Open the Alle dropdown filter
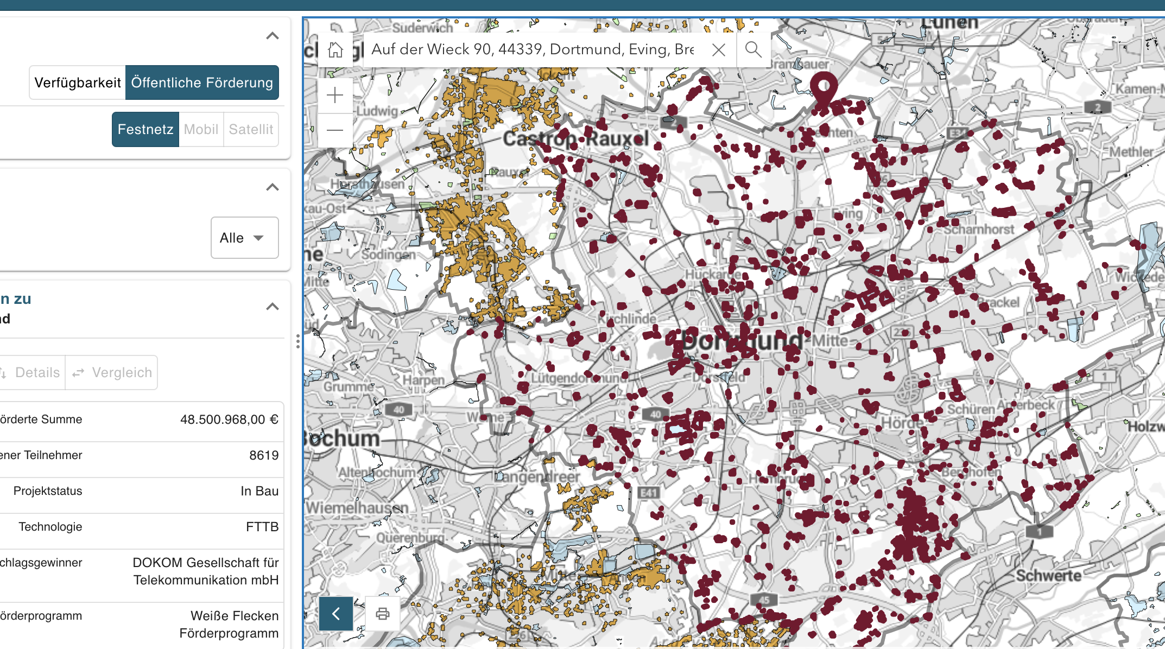1165x649 pixels. pos(244,238)
